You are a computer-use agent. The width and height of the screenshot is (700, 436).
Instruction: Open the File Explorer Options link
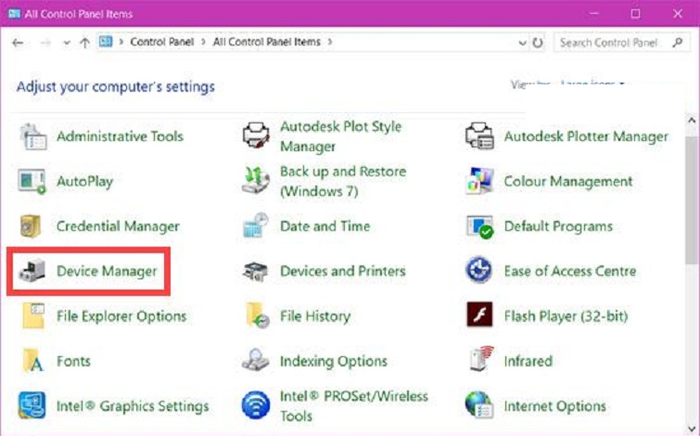coord(121,316)
